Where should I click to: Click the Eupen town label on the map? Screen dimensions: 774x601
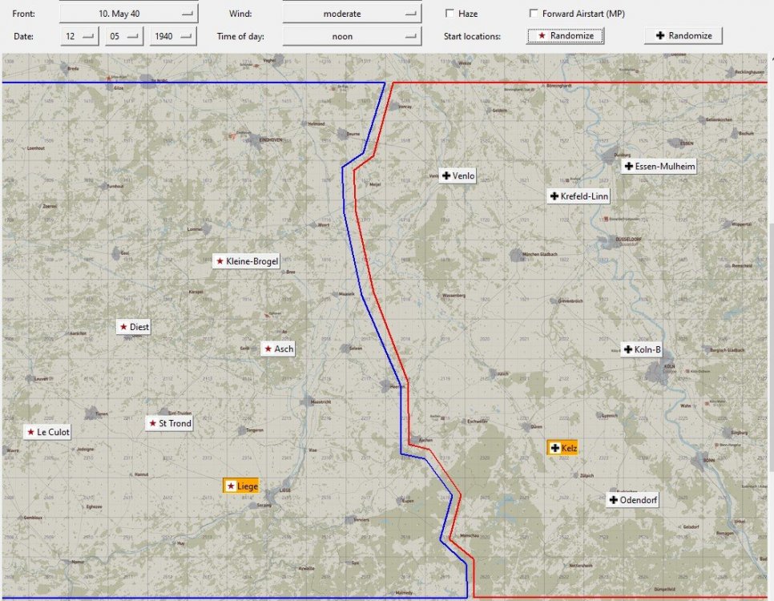pyautogui.click(x=408, y=501)
